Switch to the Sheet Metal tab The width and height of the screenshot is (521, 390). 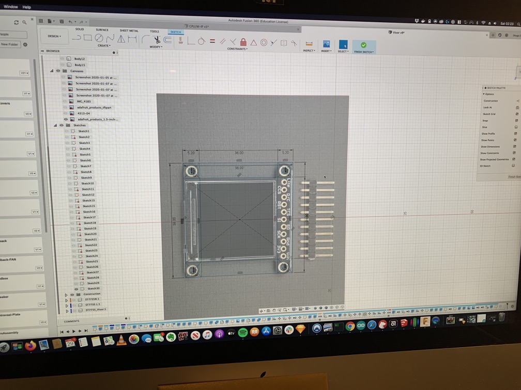[129, 30]
